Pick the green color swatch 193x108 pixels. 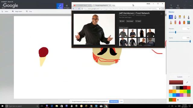[x=189, y=91]
